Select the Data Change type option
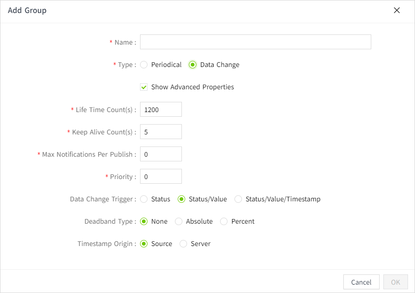 (193, 65)
